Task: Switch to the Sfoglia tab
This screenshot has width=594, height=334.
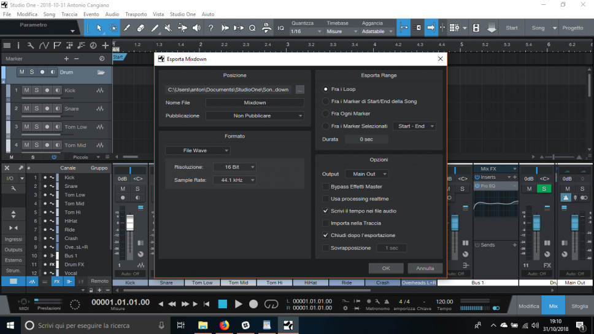Action: point(579,305)
